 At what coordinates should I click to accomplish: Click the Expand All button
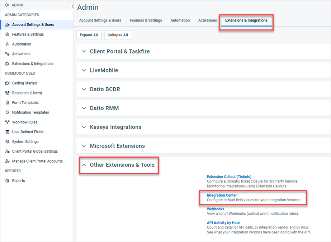click(89, 35)
